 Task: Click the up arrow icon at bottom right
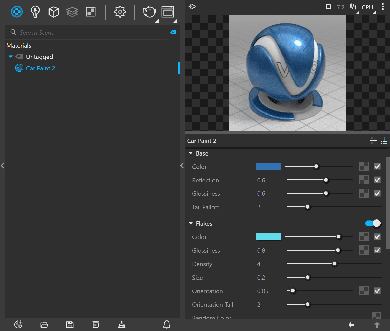(x=377, y=325)
